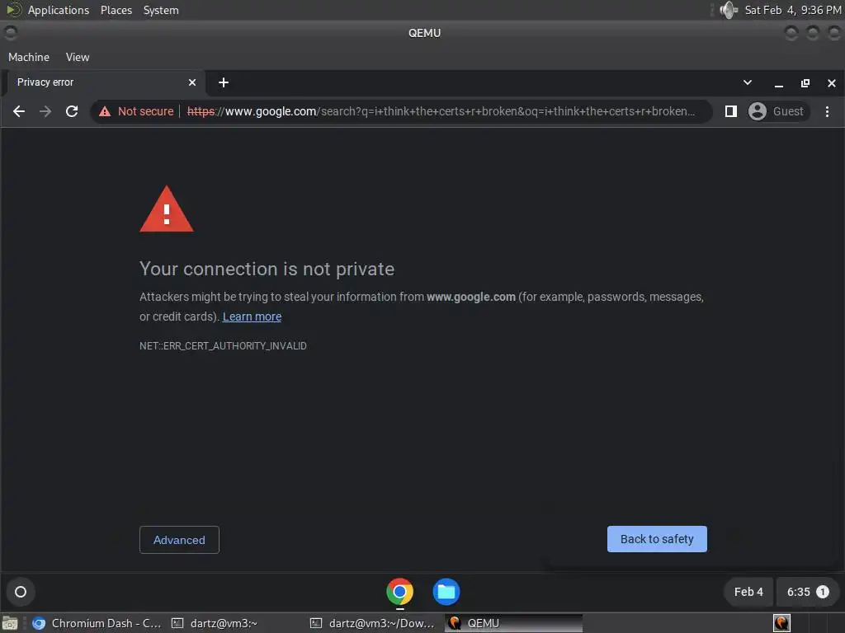Open the three-dot browser menu
Screen dimensions: 845x633
tap(827, 111)
